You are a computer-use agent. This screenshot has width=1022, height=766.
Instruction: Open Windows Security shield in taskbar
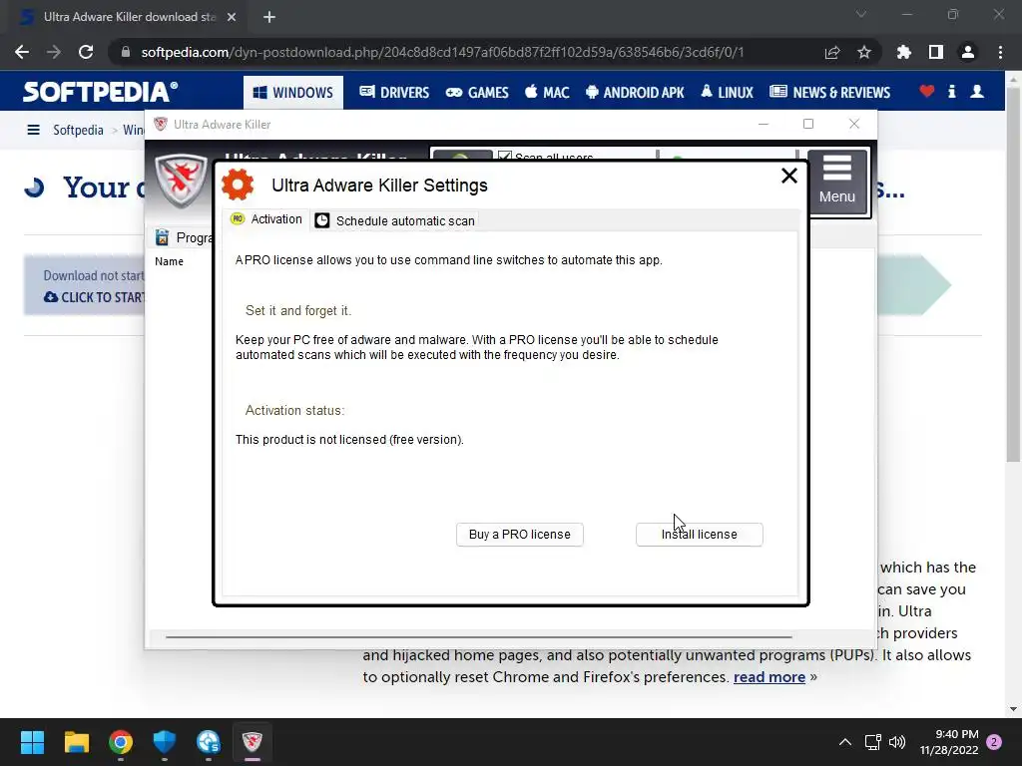point(165,742)
